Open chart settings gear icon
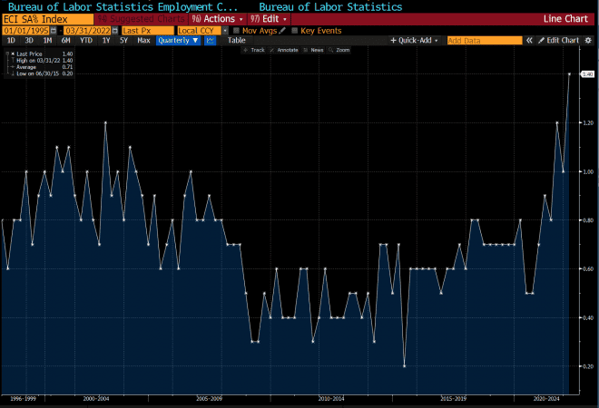Viewport: 599px width, 408px height. (x=588, y=41)
